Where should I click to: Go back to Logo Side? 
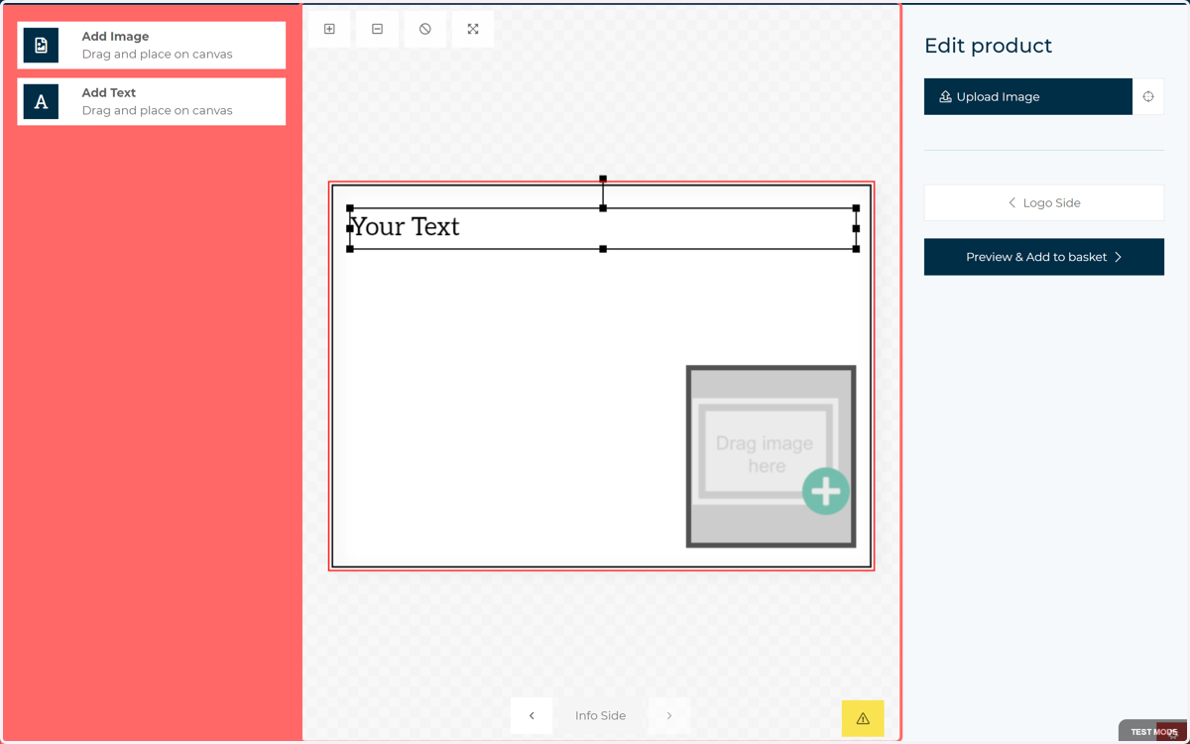pos(1044,202)
